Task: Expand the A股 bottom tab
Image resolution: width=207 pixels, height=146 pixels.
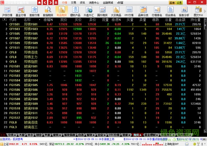Action: 22,135
